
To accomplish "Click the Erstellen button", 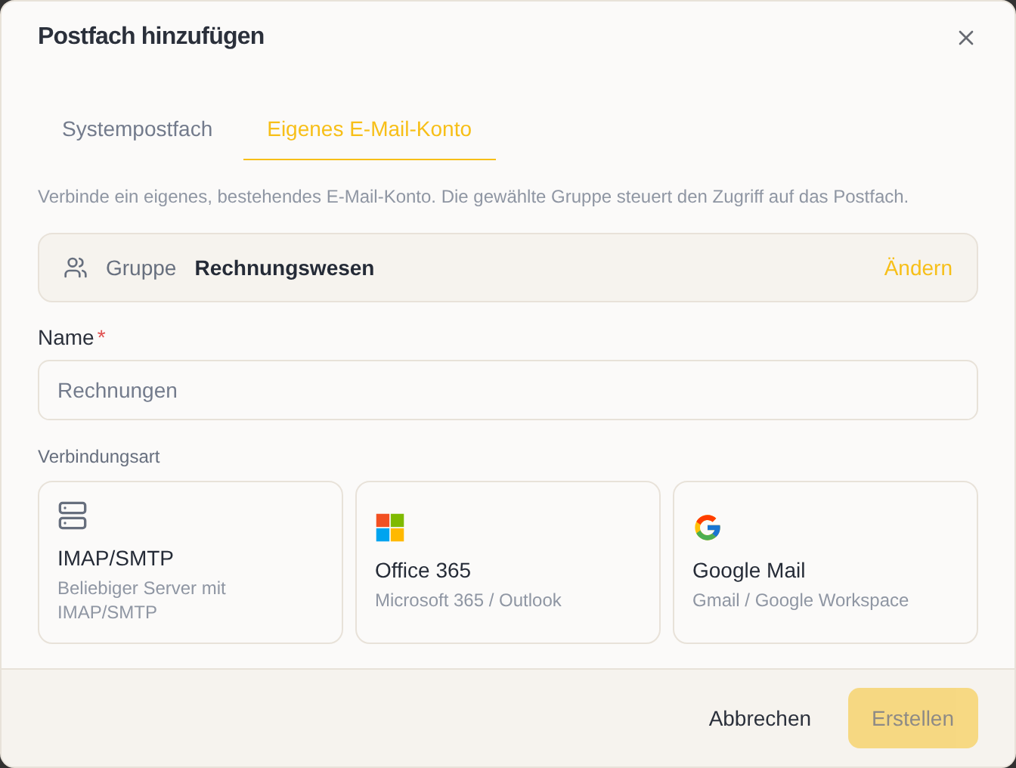I will pos(912,718).
